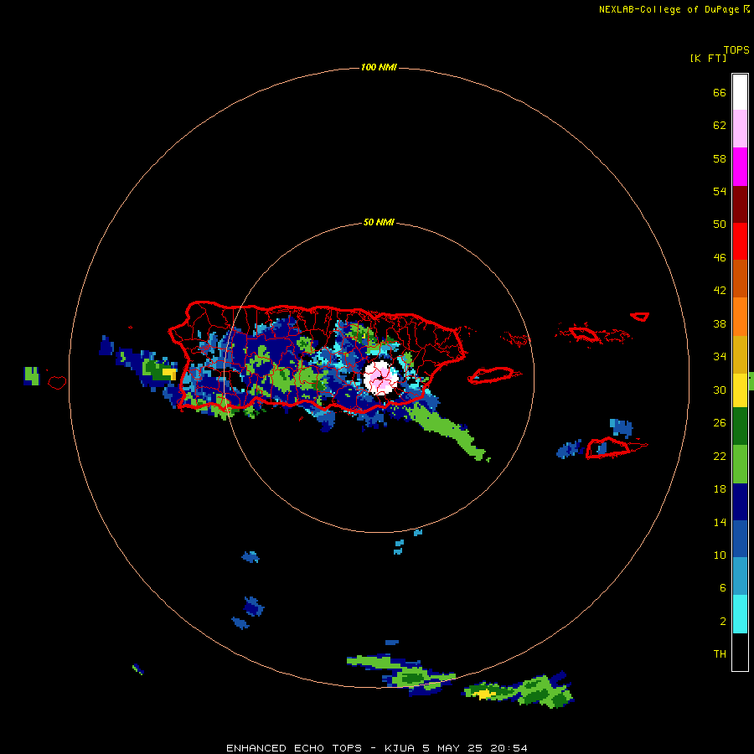Click the Vieques island outline east of Puerto Rico
Viewport: 754px width, 754px height.
pos(493,374)
